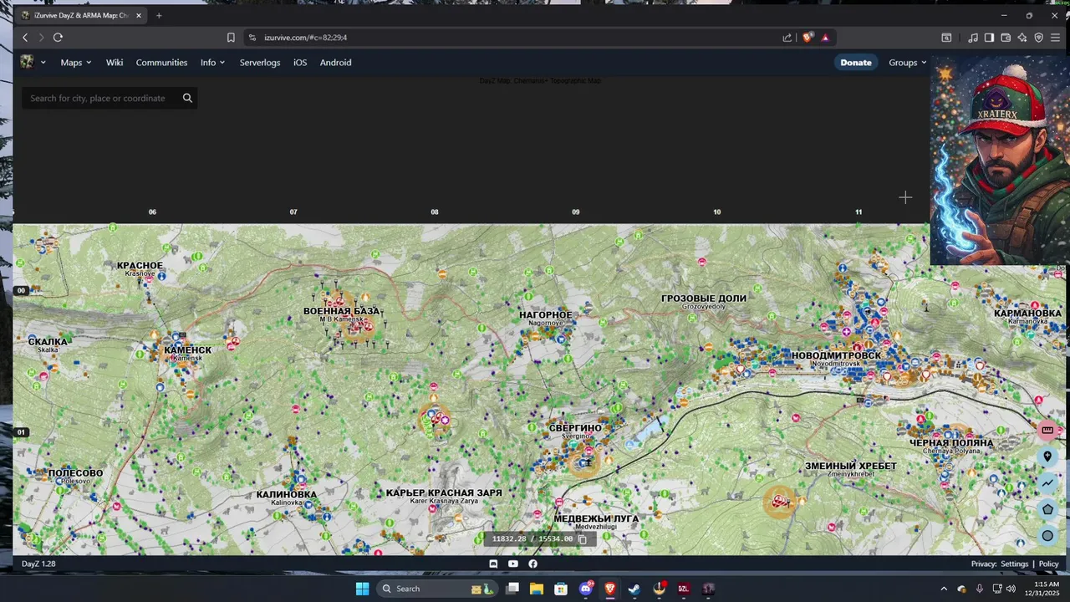Open the Serverlogs menu item
Screen dimensions: 1070x602
tap(260, 63)
